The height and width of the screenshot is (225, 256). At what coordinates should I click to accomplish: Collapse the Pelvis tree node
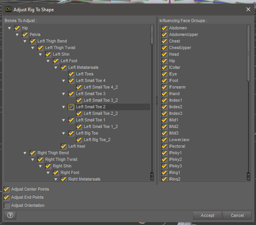[x=17, y=35]
